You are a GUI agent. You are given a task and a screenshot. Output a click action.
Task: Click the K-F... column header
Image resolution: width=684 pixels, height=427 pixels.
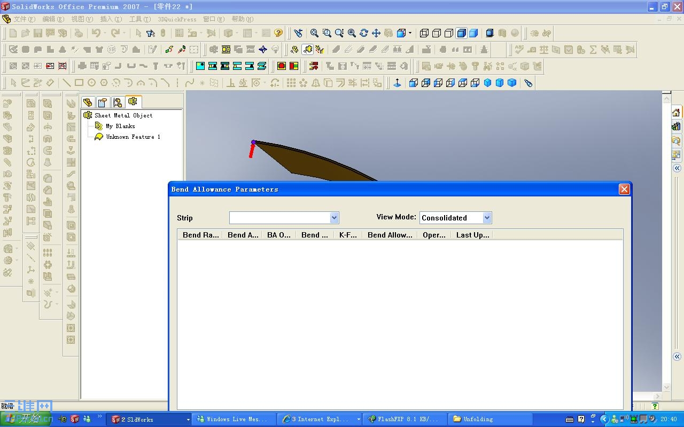point(348,235)
